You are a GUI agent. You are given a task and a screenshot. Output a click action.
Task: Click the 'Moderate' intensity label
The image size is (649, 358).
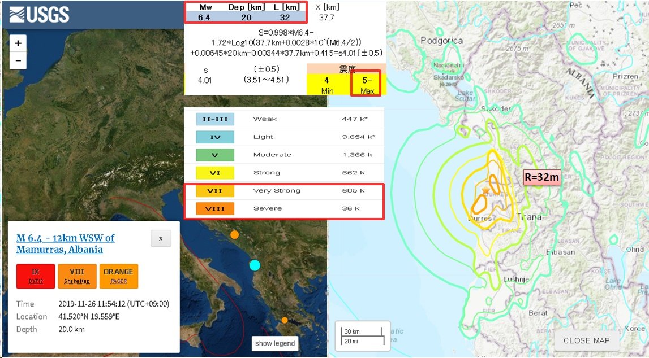[272, 154]
